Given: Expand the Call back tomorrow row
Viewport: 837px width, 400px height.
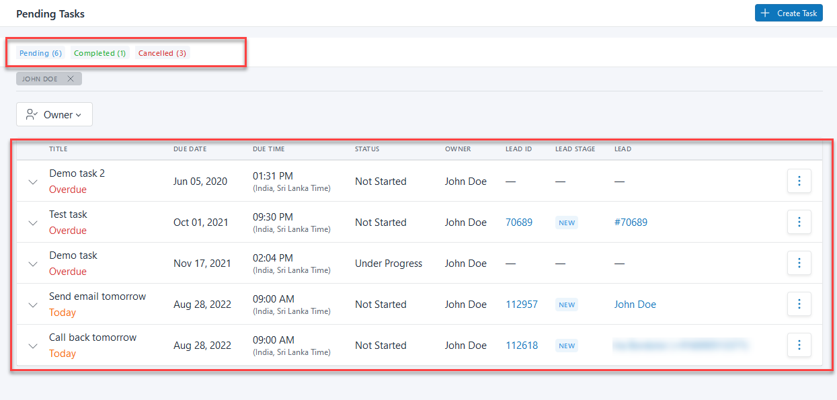Looking at the screenshot, I should pos(32,345).
